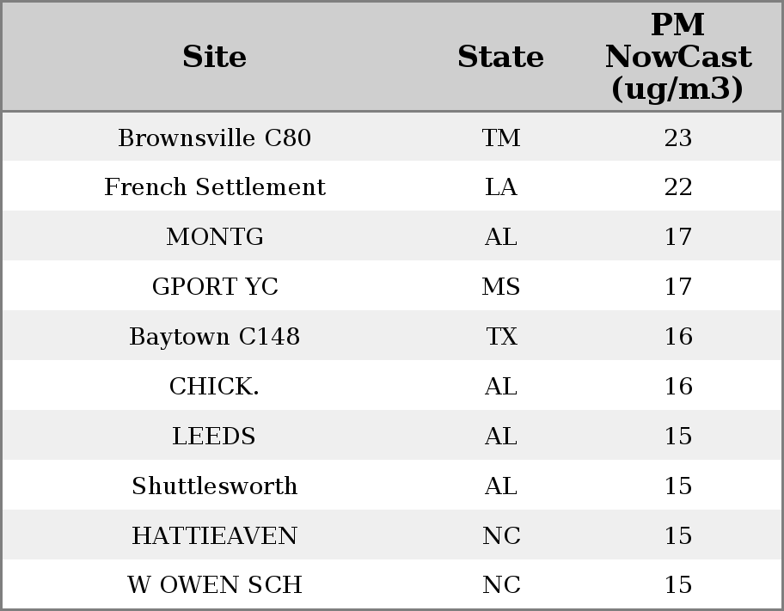
Task: Click the W OWEN SCH site cell
Action: click(x=214, y=585)
